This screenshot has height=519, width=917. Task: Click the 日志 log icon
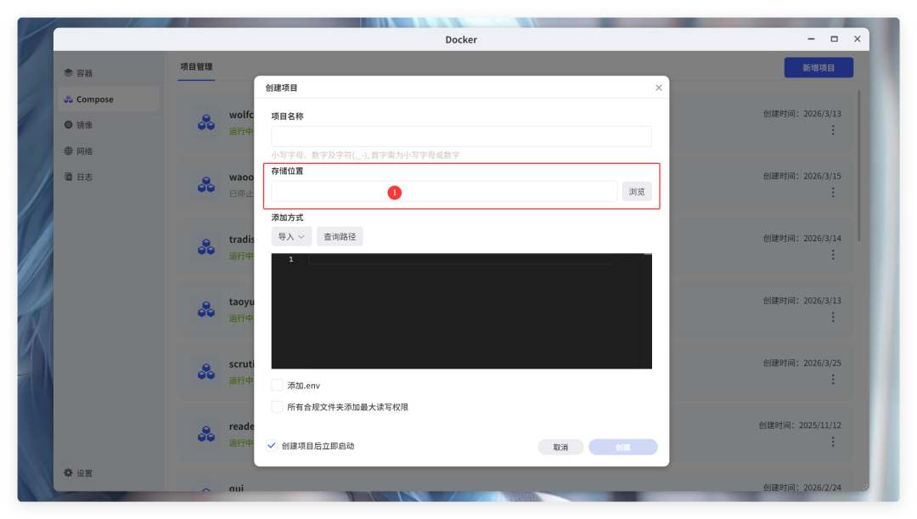[69, 177]
